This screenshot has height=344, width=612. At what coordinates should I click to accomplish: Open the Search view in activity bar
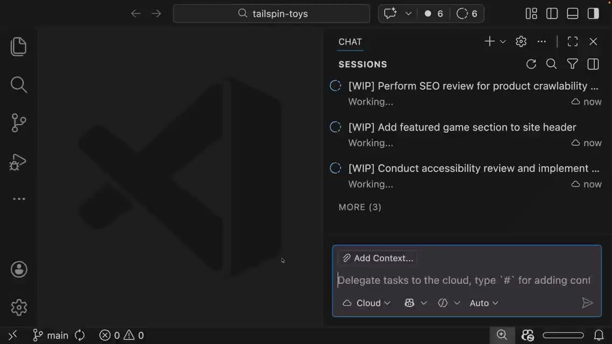coord(18,84)
